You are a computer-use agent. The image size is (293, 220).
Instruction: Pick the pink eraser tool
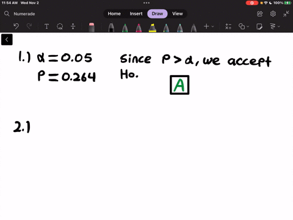click(x=92, y=28)
